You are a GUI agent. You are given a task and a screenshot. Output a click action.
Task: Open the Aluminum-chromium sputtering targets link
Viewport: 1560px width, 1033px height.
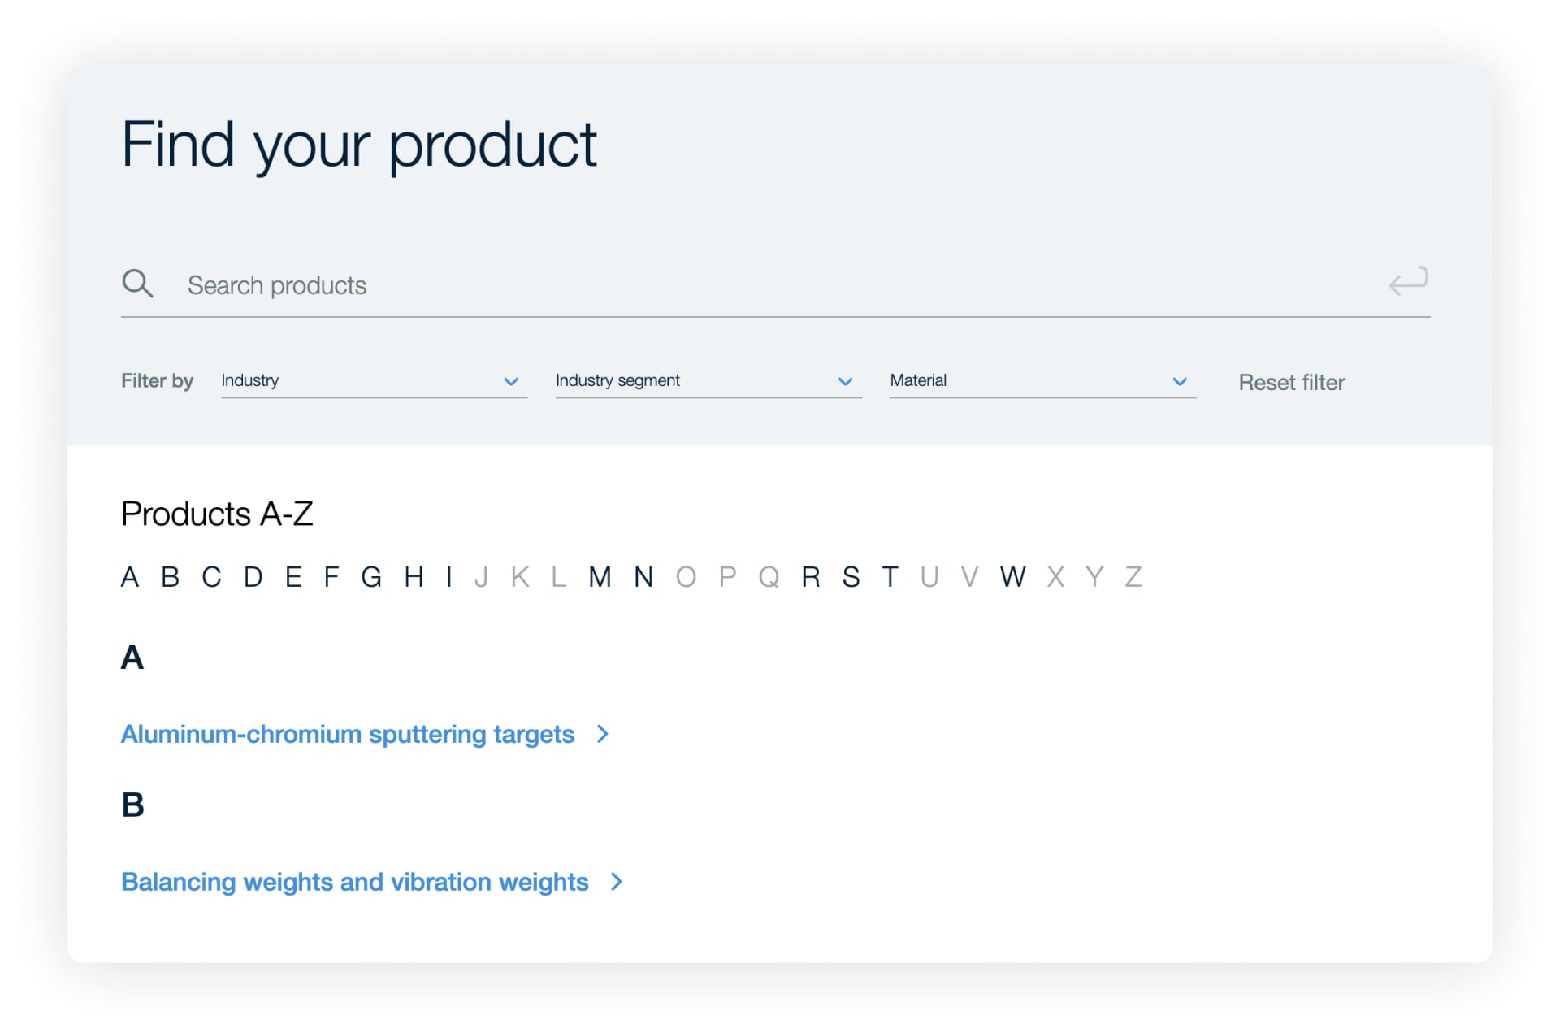tap(347, 734)
